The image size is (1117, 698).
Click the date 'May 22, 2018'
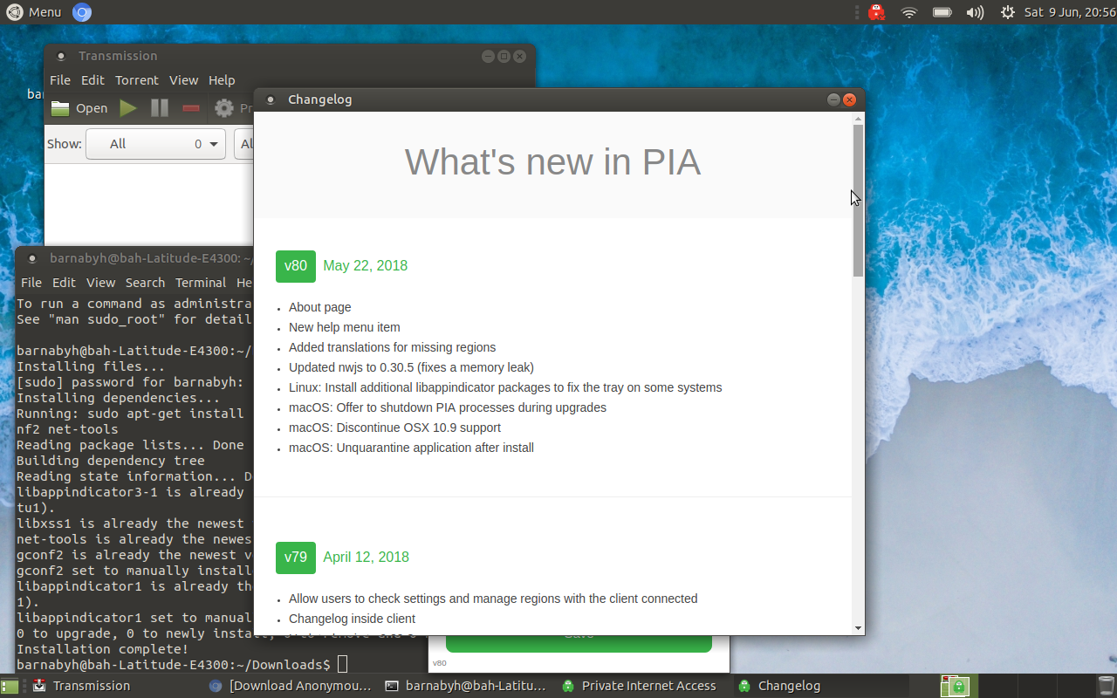365,266
